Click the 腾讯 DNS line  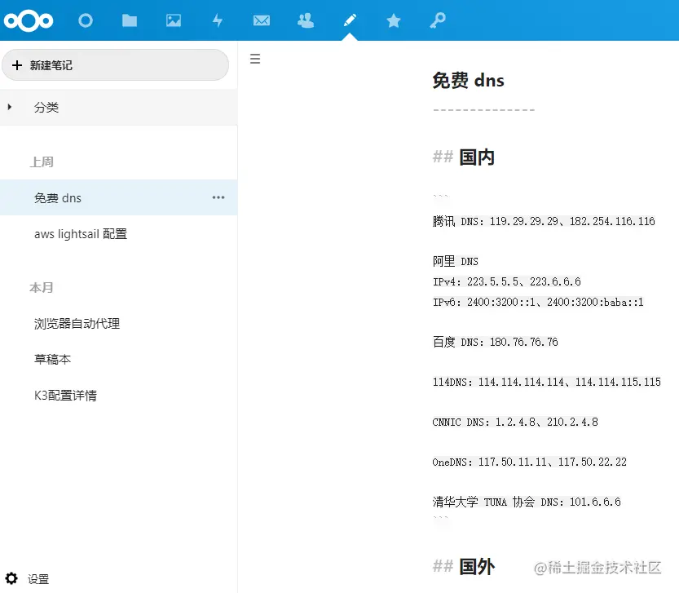click(x=544, y=221)
